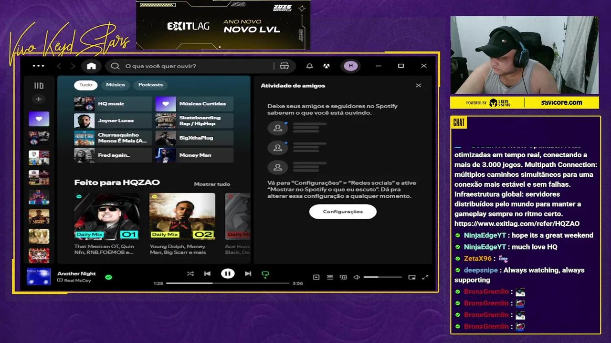The height and width of the screenshot is (343, 611).
Task: Open Skateboarding Rap / HipHop shortcut
Action: pos(194,121)
